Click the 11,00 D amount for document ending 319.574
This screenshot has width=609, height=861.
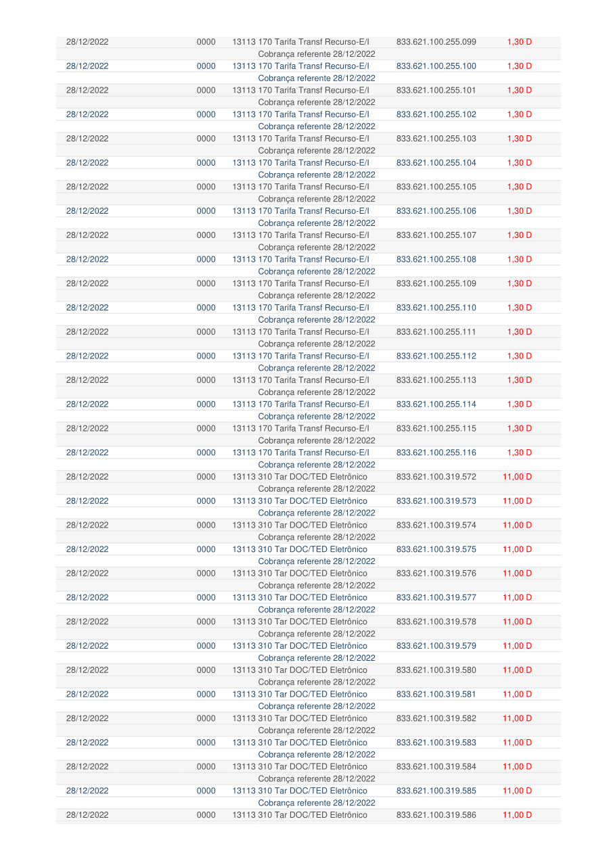pyautogui.click(x=517, y=525)
